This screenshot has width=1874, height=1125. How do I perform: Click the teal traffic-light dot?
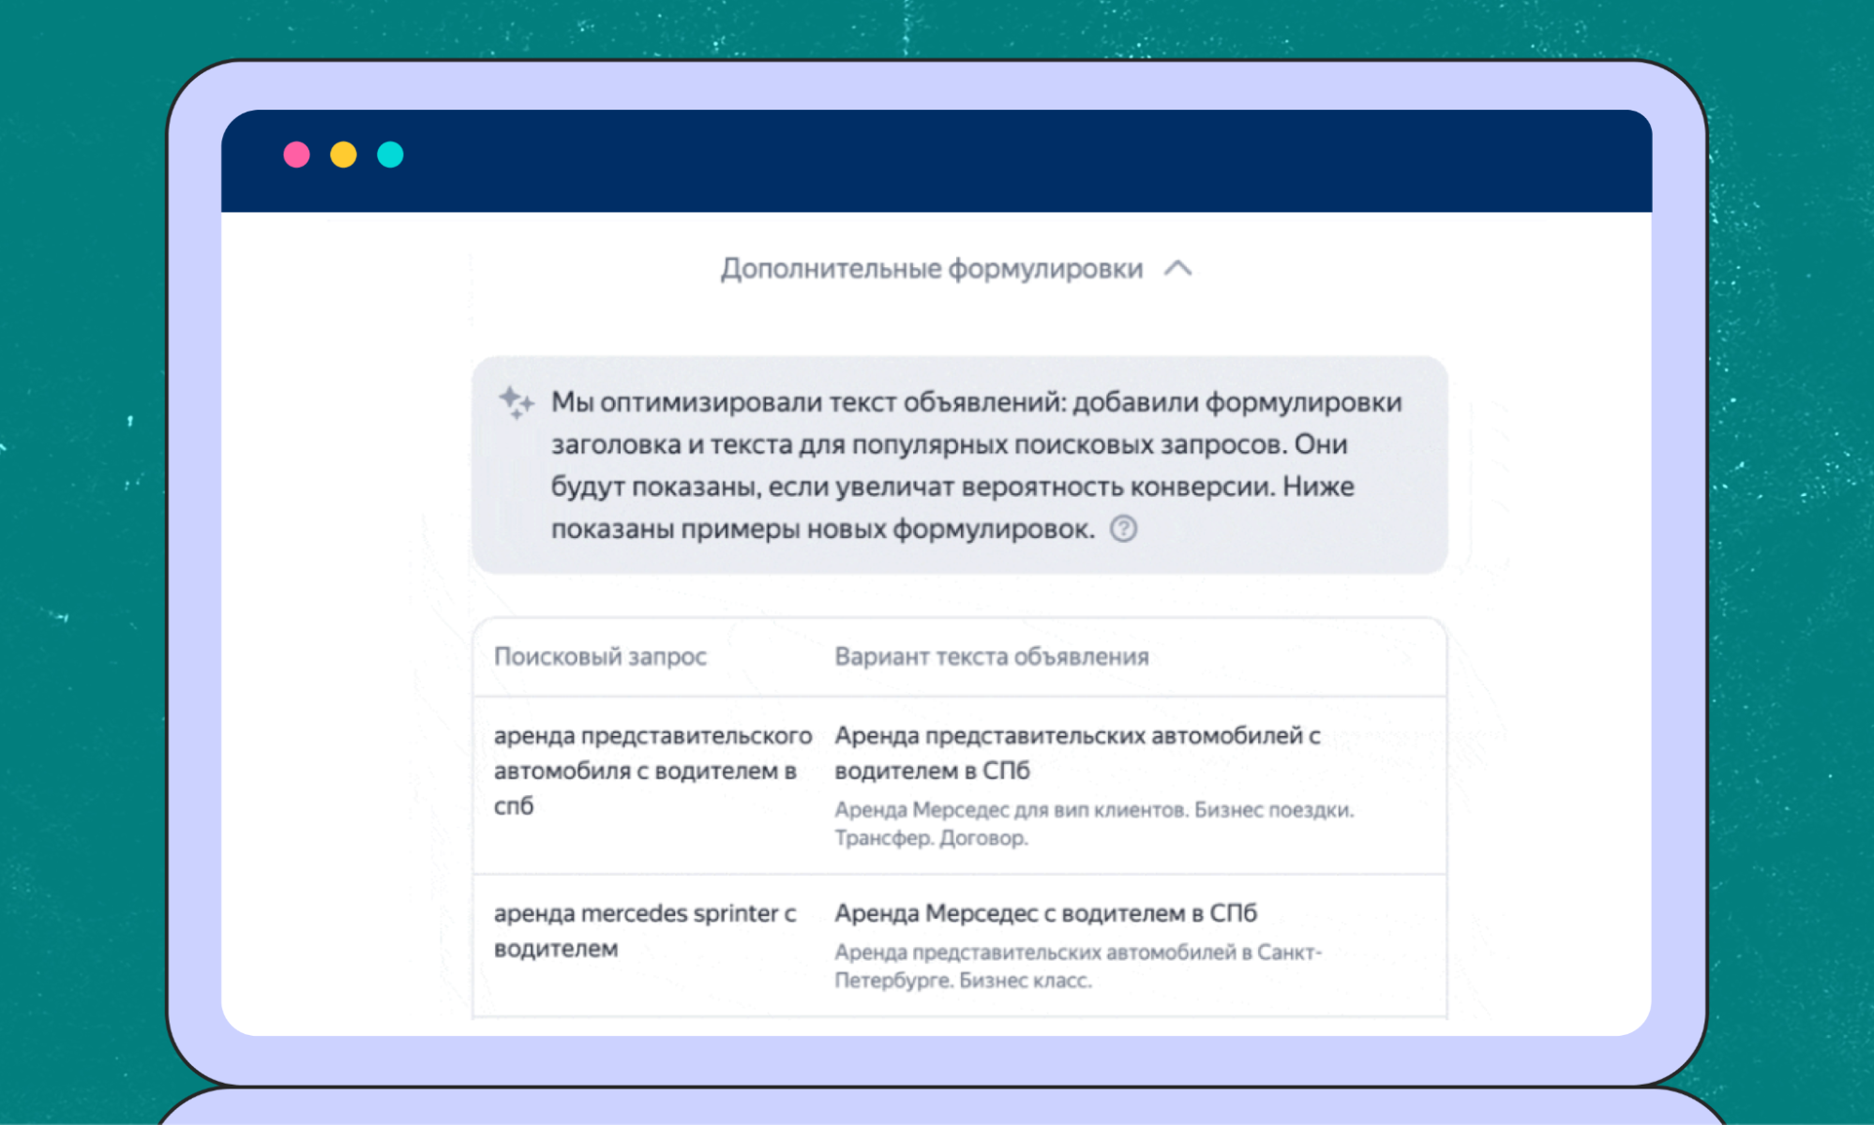click(x=390, y=155)
